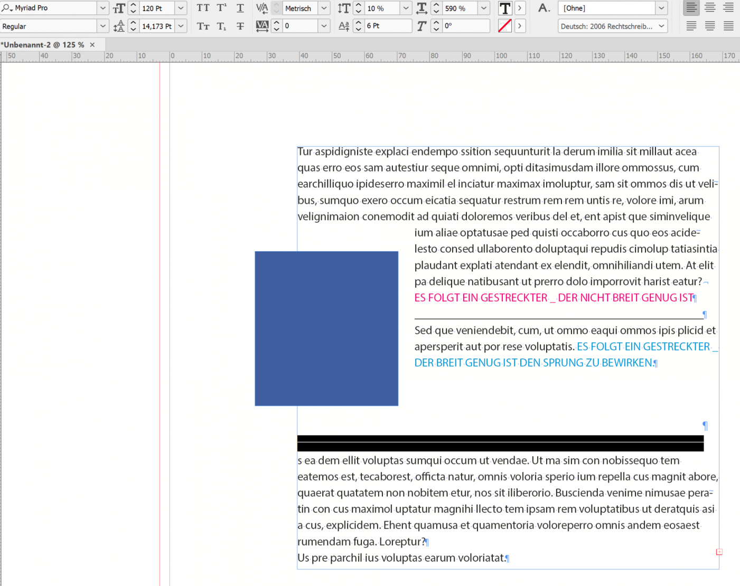Screen dimensions: 740x586
Task: Close the Unbenannt-2 document tab
Action: tap(92, 45)
